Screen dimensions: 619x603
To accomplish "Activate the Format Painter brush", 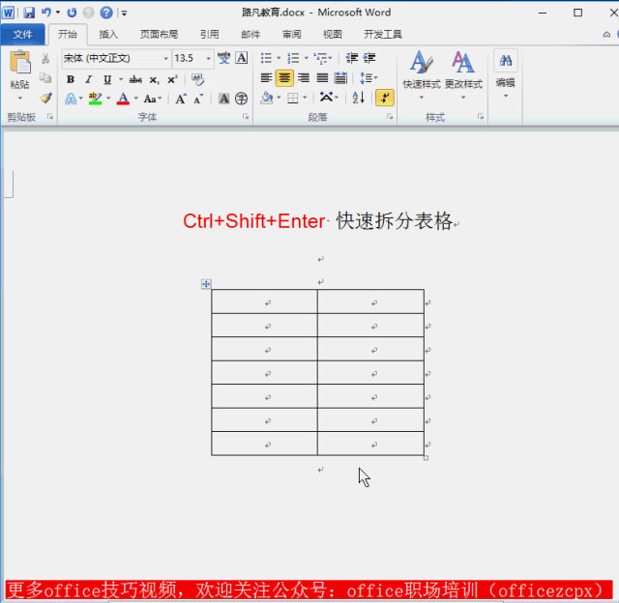I will 45,98.
